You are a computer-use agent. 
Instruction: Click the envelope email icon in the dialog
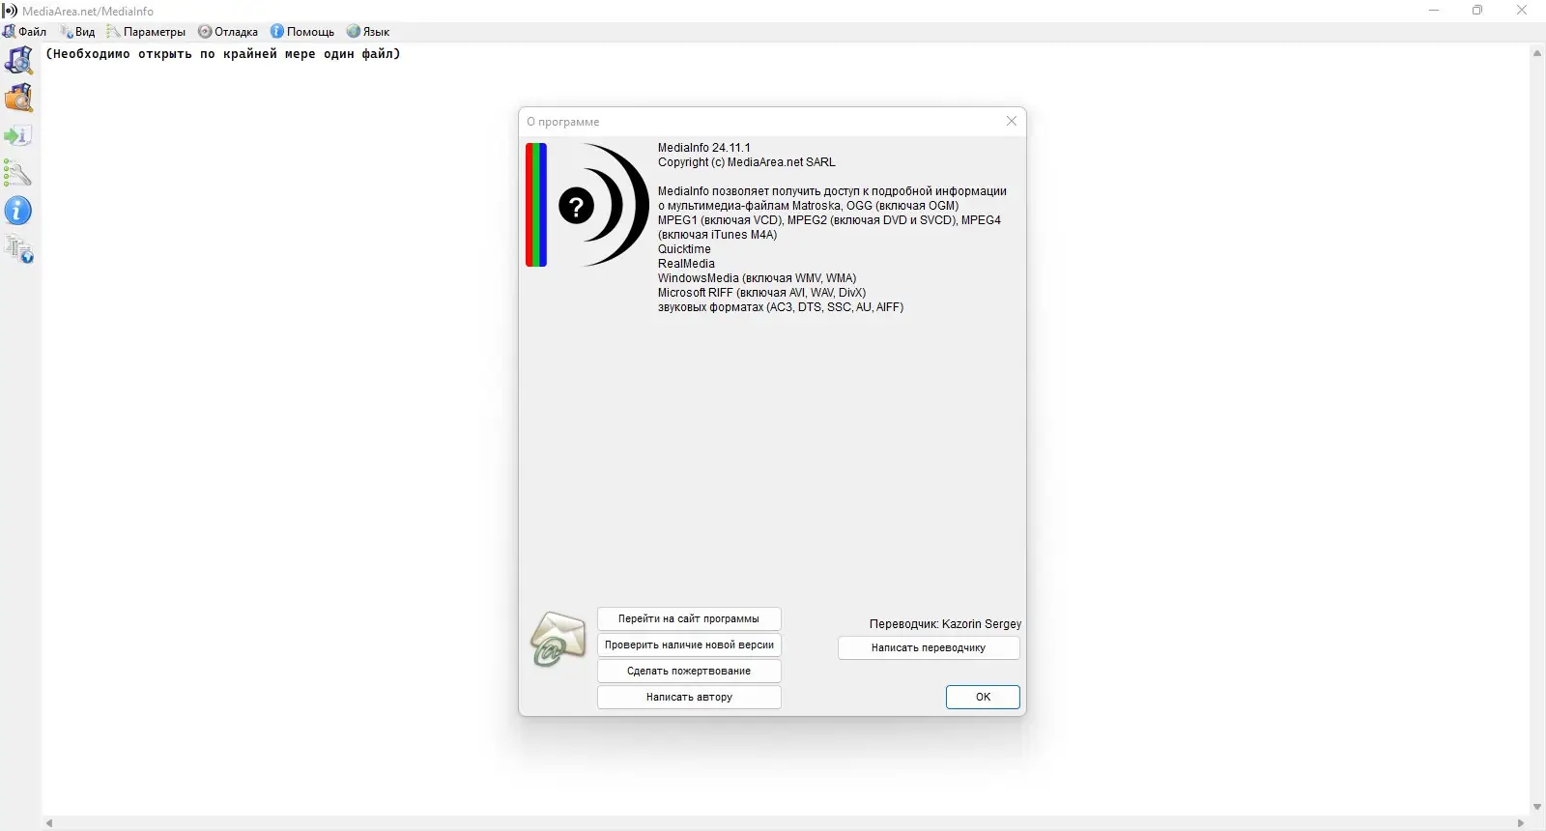(x=558, y=639)
